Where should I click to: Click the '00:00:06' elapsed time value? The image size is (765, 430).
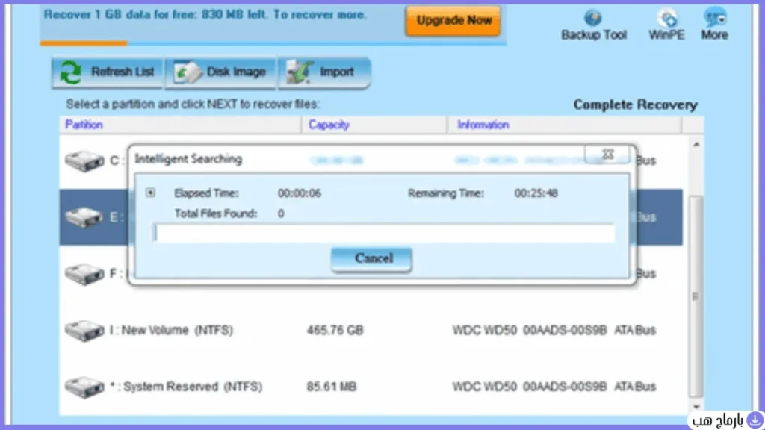click(x=300, y=193)
